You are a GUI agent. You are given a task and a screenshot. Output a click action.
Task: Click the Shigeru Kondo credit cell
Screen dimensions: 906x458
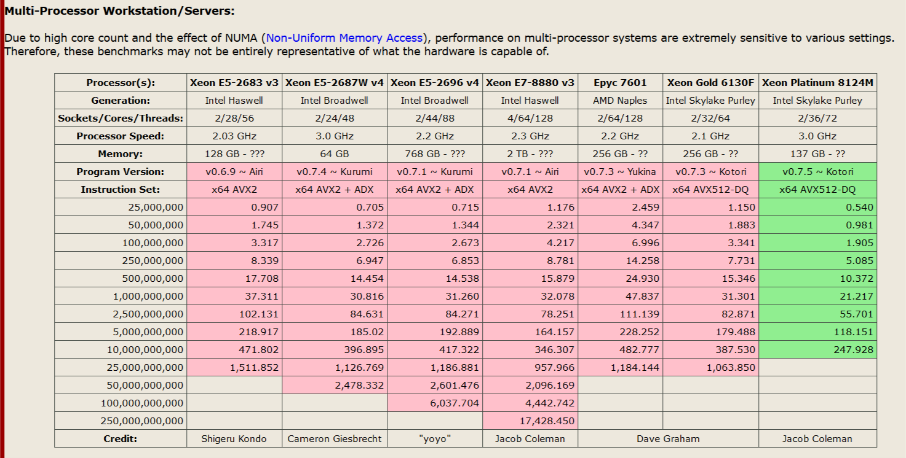pos(234,439)
